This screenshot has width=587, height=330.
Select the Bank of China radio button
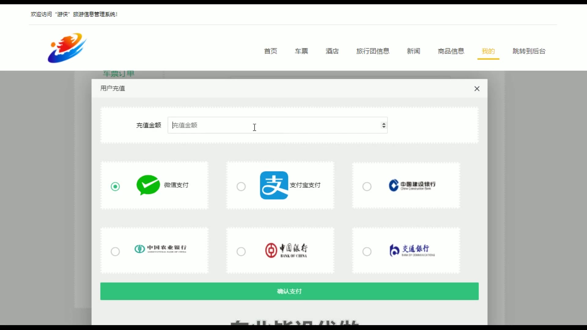tap(241, 251)
